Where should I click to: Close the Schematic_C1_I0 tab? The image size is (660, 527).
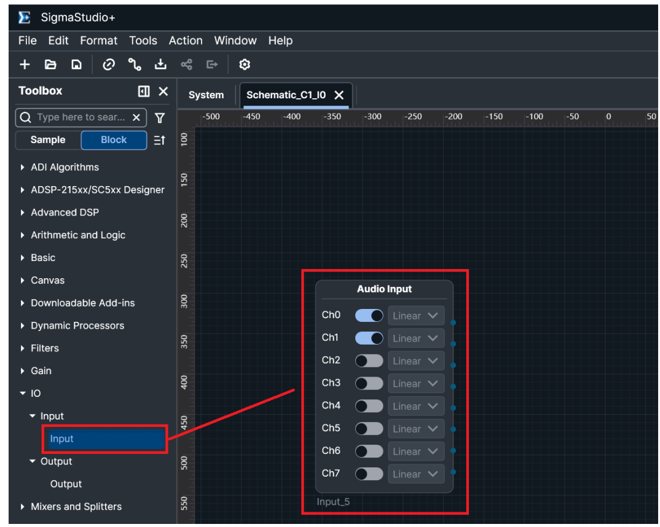point(339,95)
